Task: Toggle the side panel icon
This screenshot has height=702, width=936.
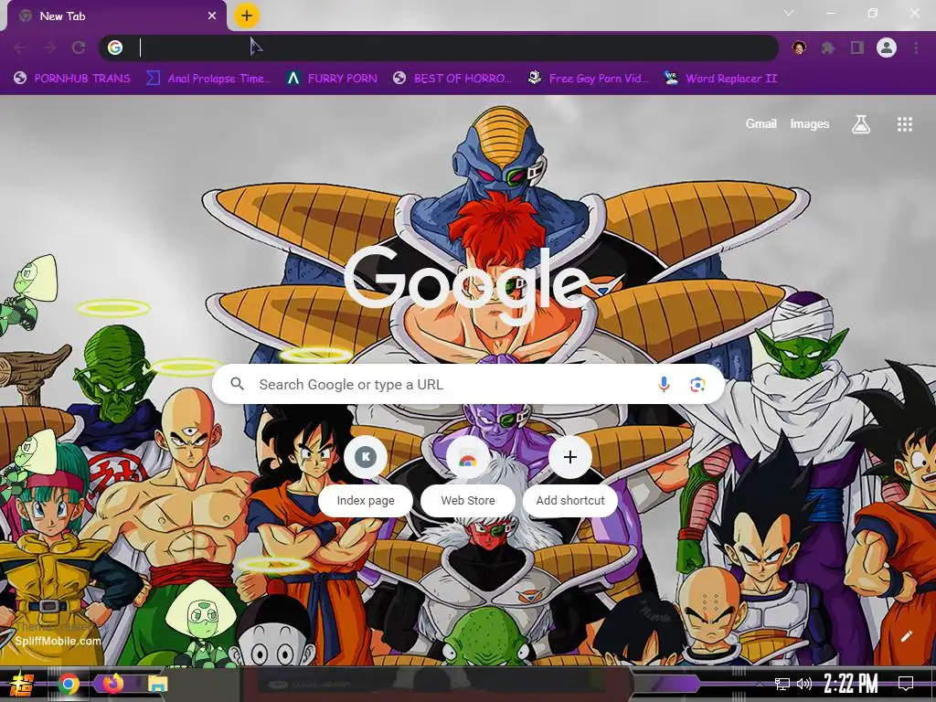Action: click(857, 48)
